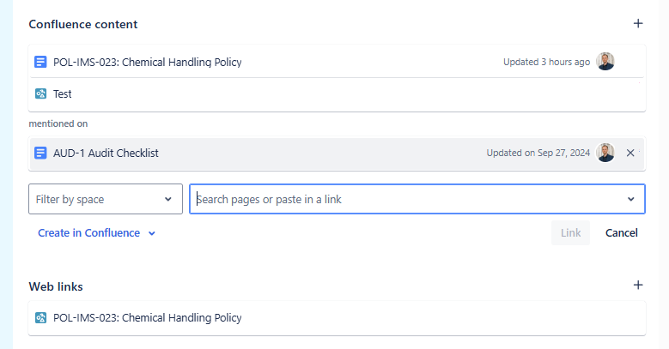Open Filter by space dropdown
Image resolution: width=669 pixels, height=349 pixels.
[106, 199]
